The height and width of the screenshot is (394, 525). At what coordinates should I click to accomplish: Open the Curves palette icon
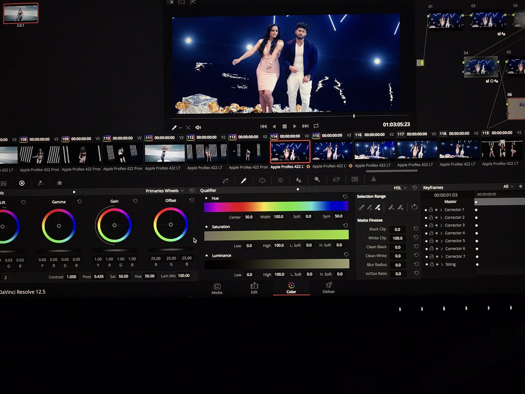(226, 180)
